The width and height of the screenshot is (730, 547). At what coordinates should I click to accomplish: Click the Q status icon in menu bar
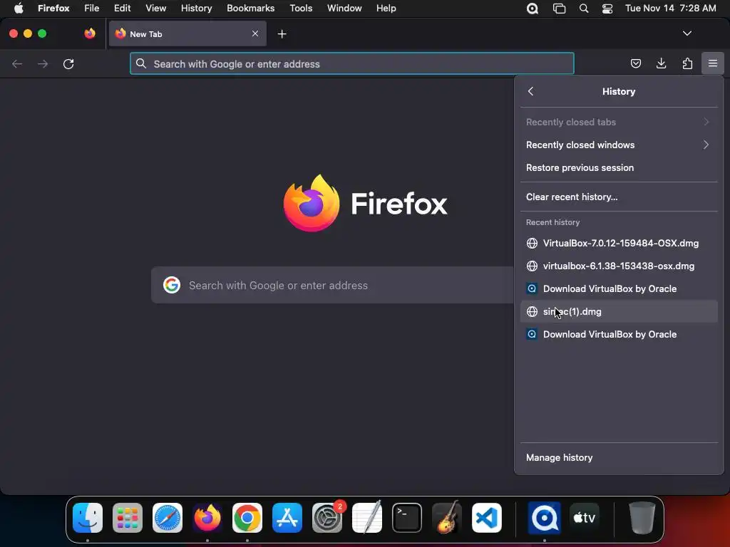[532, 9]
